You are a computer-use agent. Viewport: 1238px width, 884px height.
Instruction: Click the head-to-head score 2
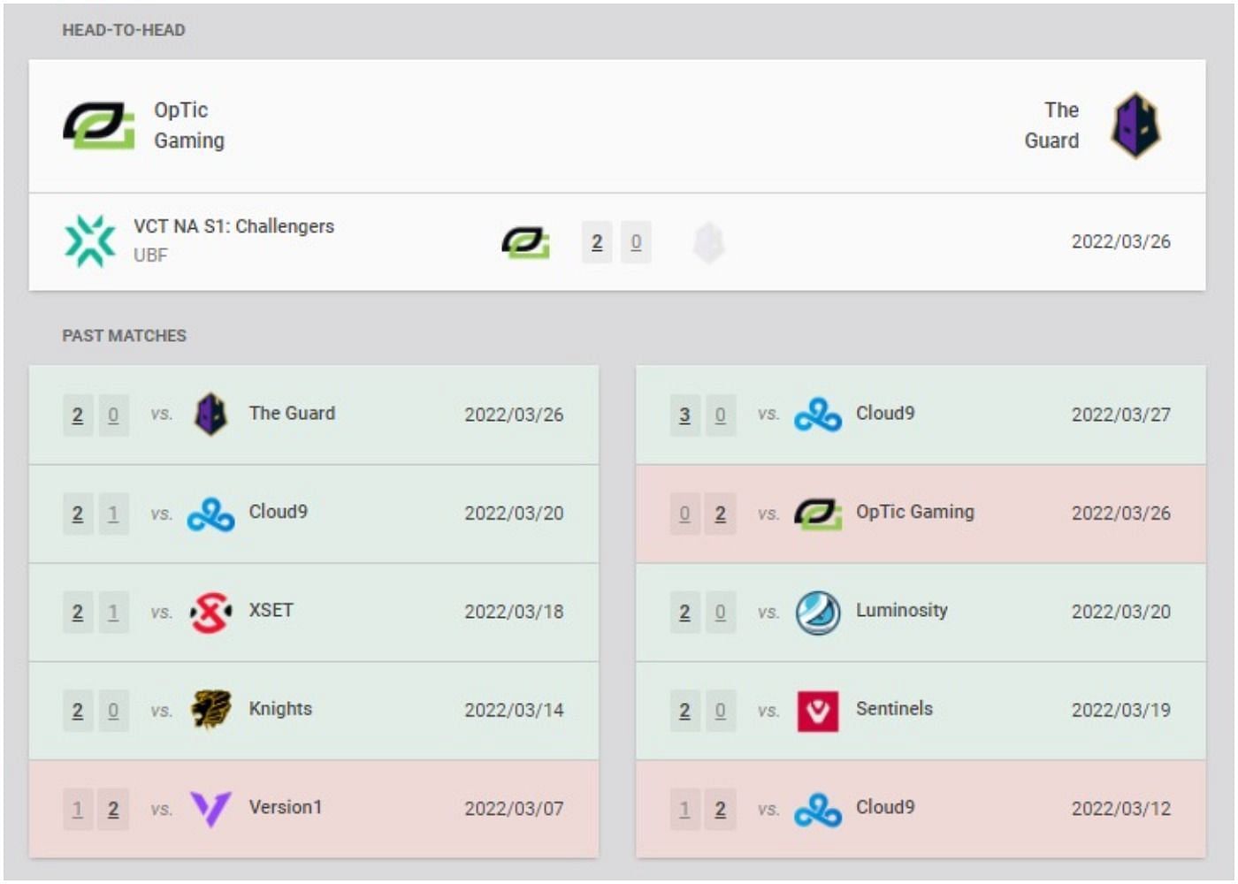(x=597, y=242)
